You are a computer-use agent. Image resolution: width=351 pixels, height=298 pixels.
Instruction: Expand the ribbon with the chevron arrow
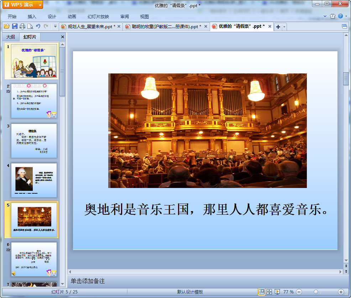tap(325, 16)
